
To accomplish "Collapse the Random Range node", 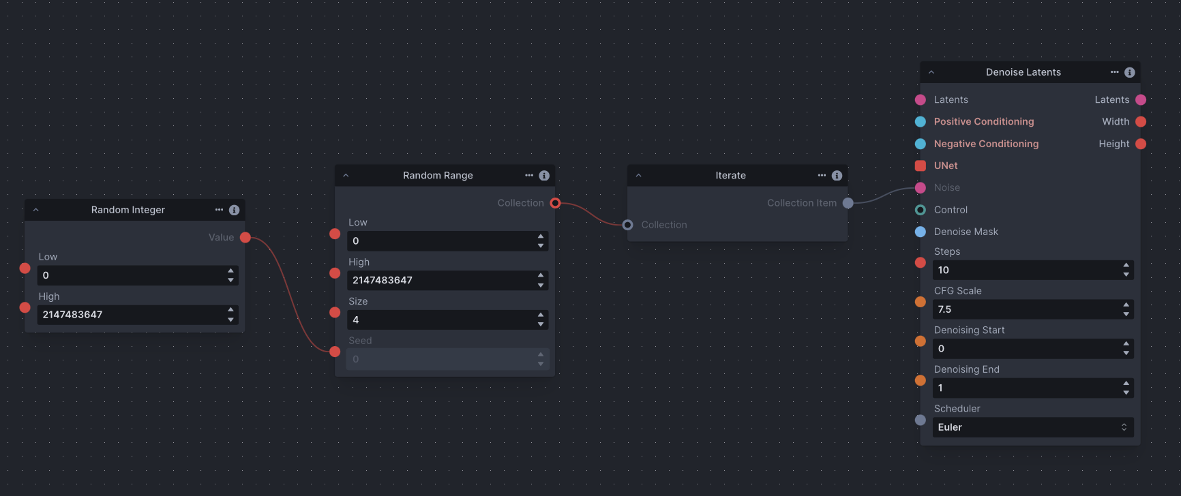I will click(x=346, y=176).
